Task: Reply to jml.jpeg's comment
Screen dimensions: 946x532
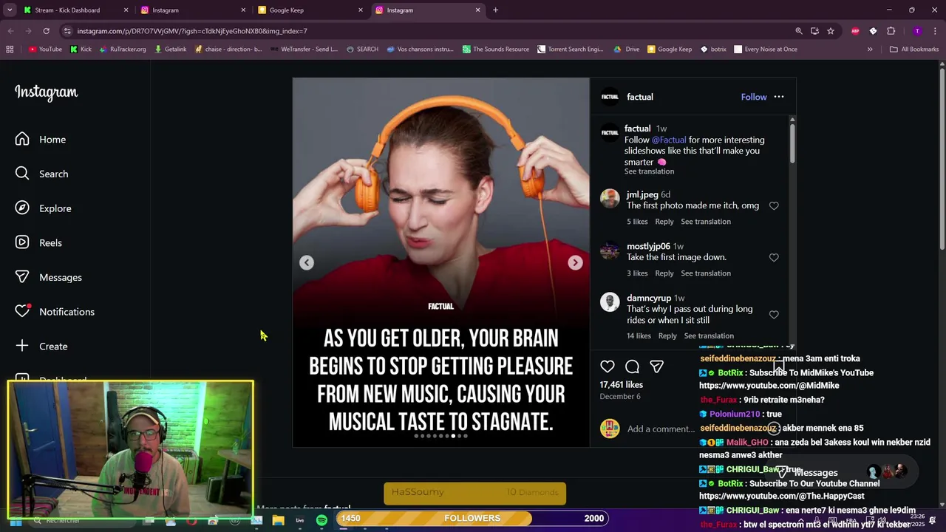Action: pos(664,222)
